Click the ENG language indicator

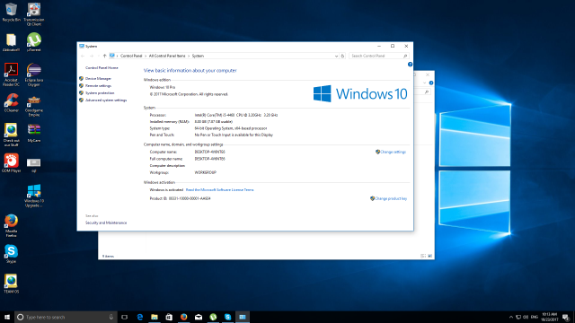(x=535, y=317)
